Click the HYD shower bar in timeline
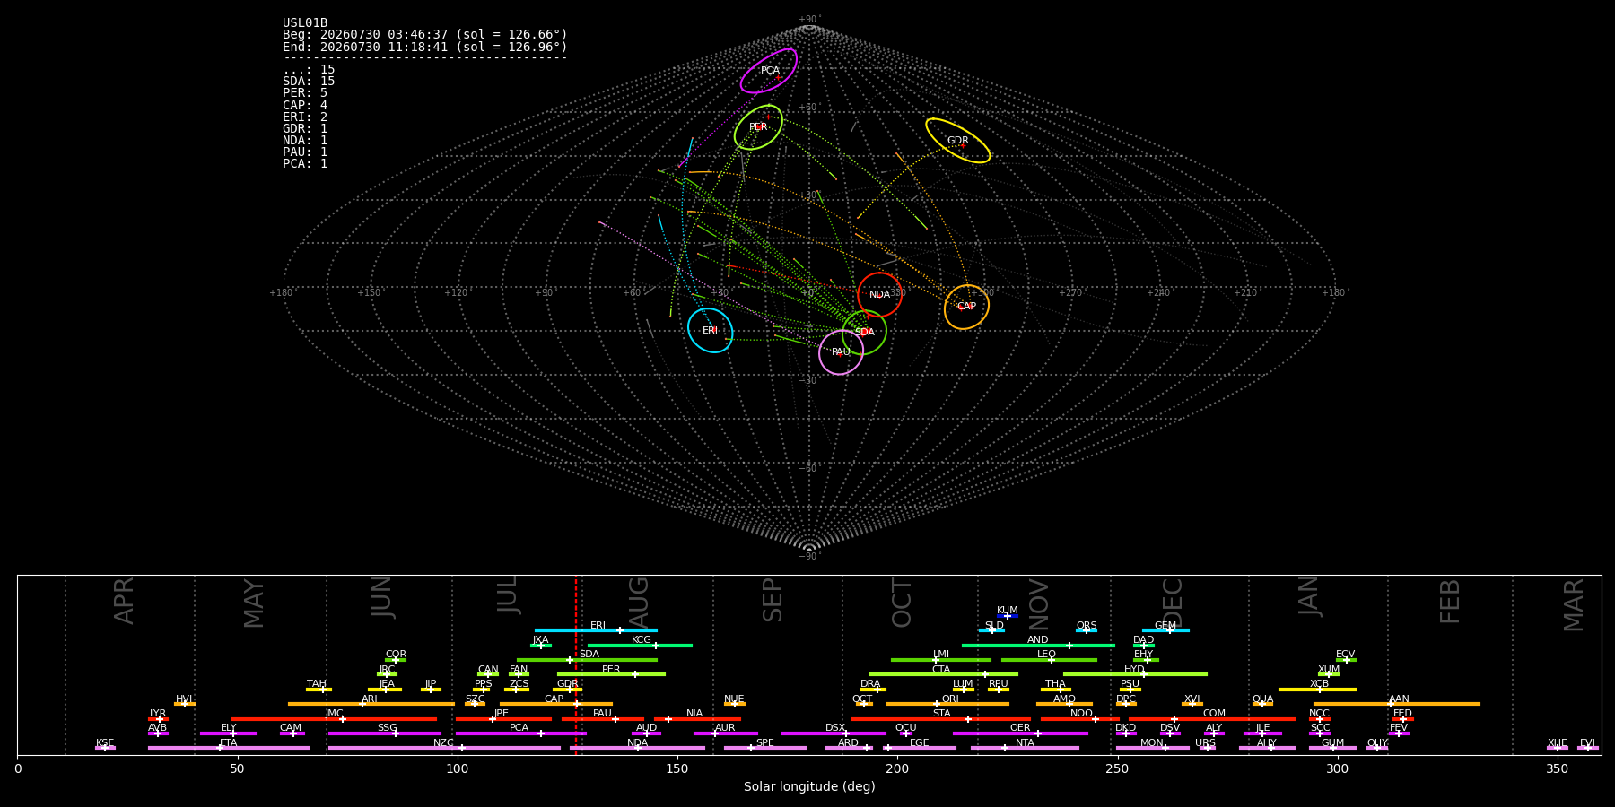The image size is (1615, 807). click(1135, 674)
